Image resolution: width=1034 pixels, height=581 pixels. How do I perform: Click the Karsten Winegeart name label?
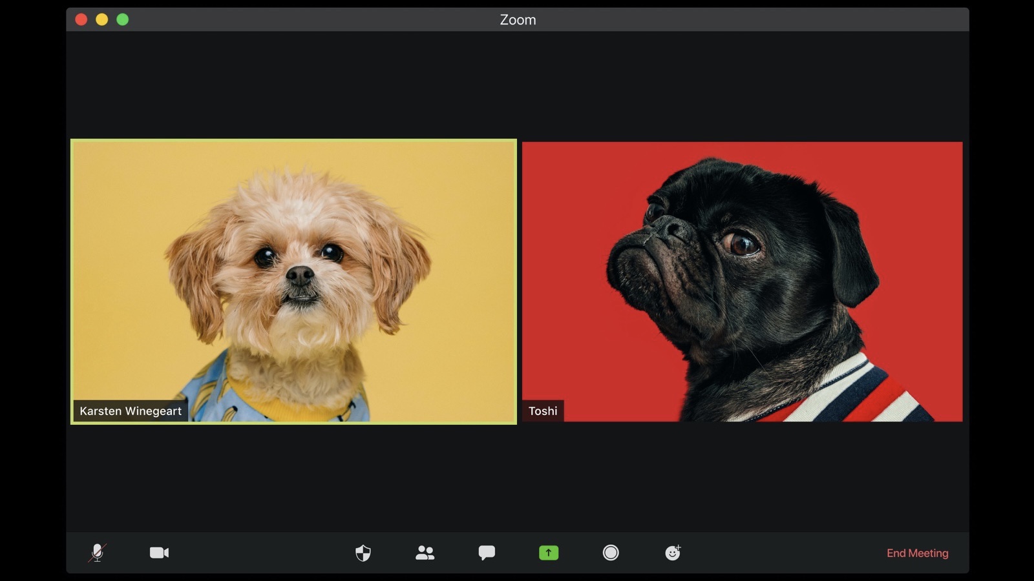(131, 411)
